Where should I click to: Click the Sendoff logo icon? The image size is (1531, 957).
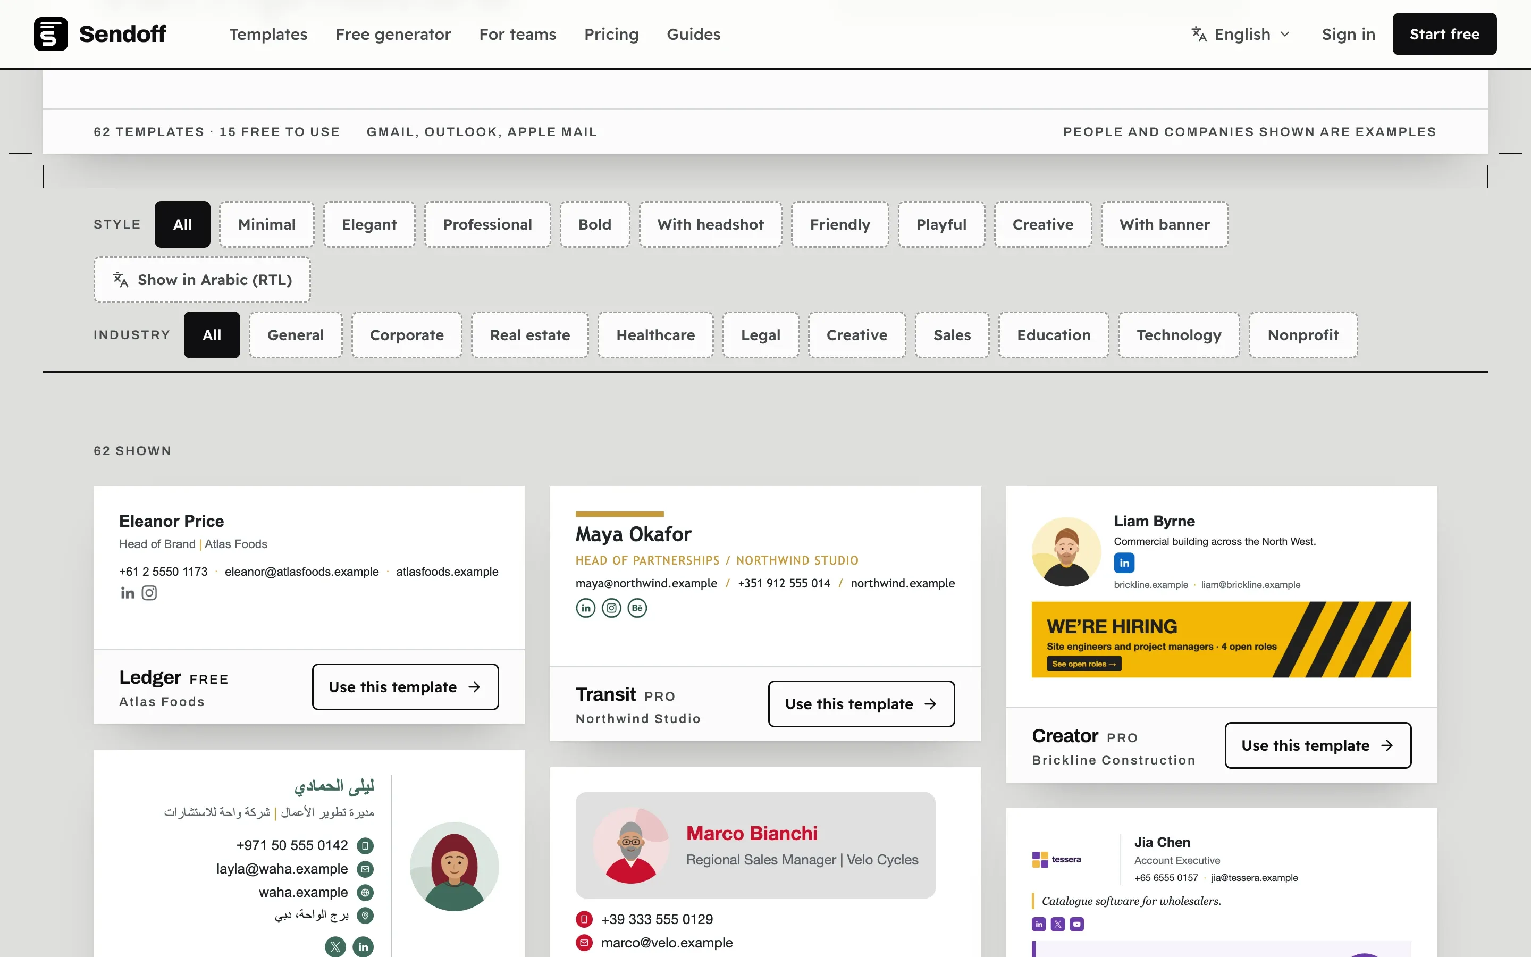tap(51, 34)
